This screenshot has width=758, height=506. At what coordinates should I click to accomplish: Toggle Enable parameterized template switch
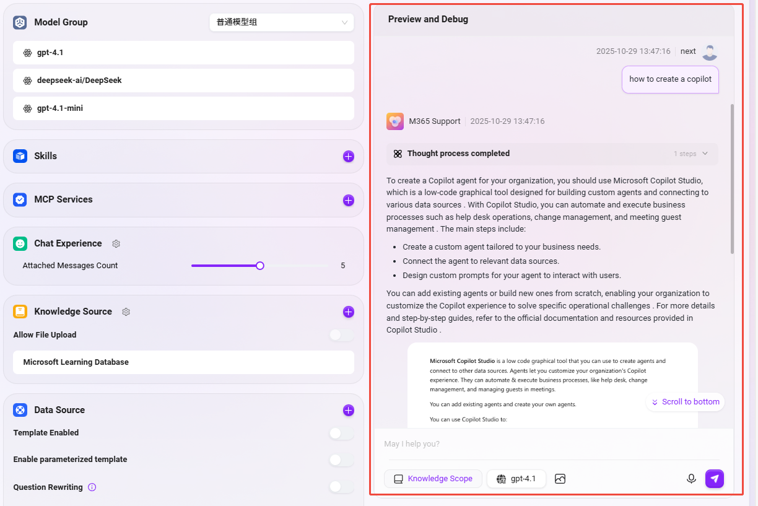tap(341, 460)
